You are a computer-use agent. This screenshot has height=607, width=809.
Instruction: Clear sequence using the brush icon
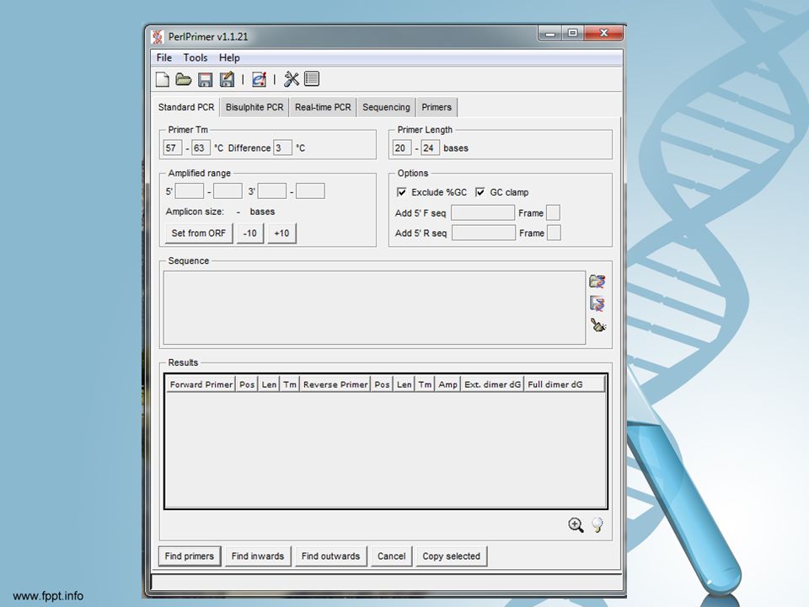598,325
